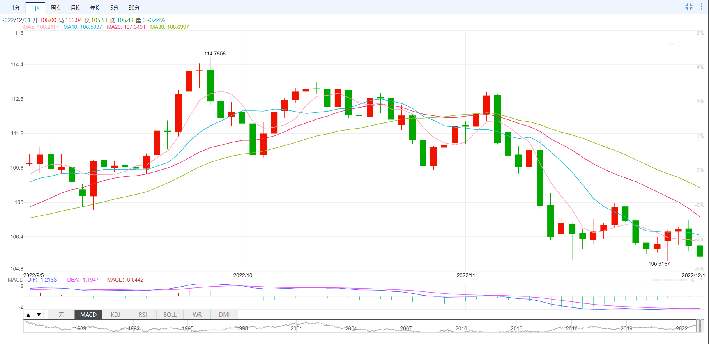
Task: Click the DEA: -1.1947 value
Action: pos(83,280)
